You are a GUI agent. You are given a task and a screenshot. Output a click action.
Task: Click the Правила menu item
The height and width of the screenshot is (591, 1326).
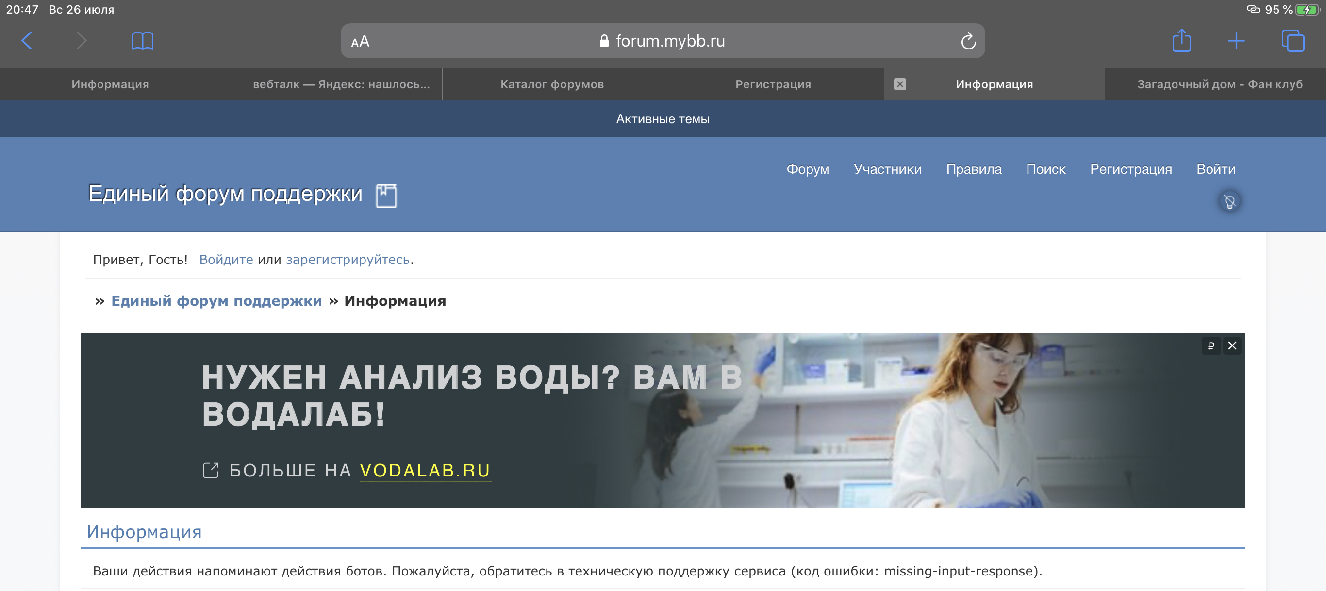[974, 169]
